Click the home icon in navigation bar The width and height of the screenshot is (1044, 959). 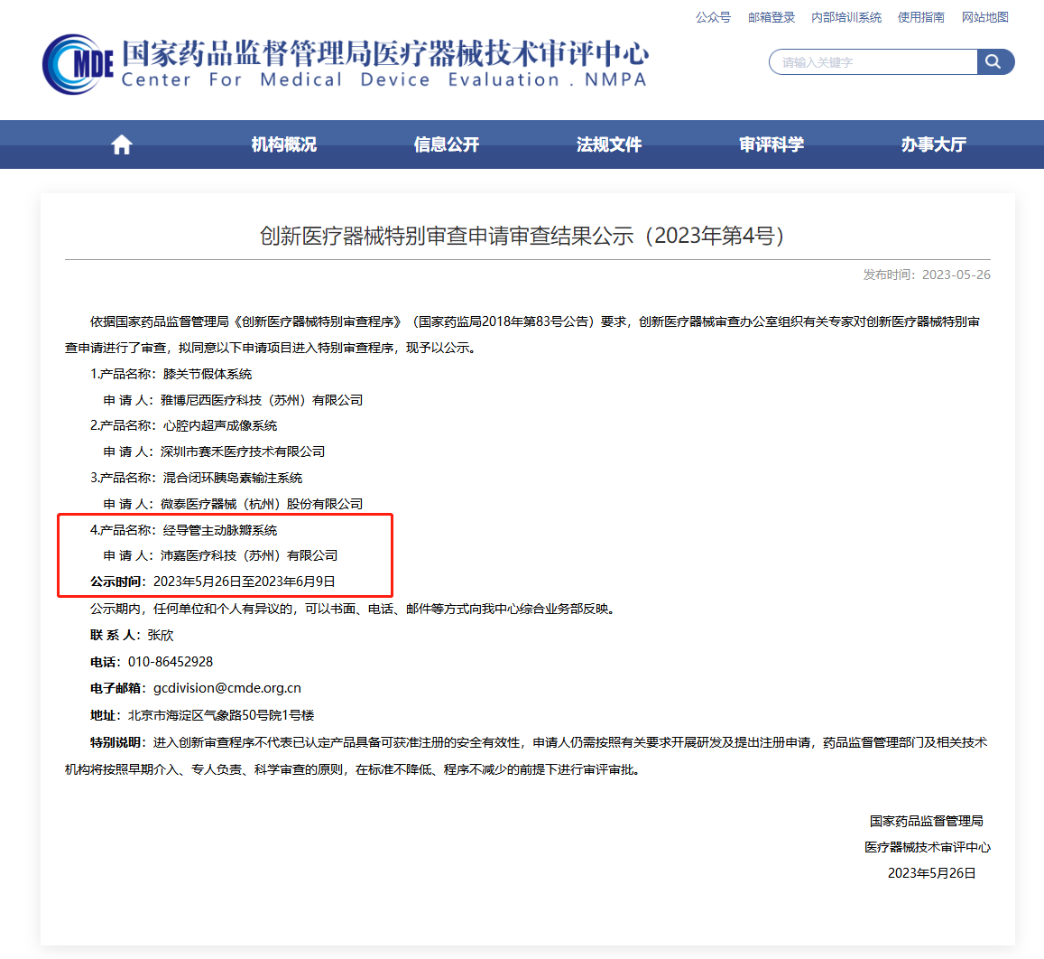(x=121, y=144)
